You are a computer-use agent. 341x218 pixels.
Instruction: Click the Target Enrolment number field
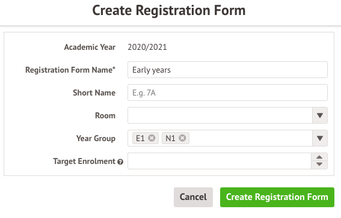pos(220,161)
